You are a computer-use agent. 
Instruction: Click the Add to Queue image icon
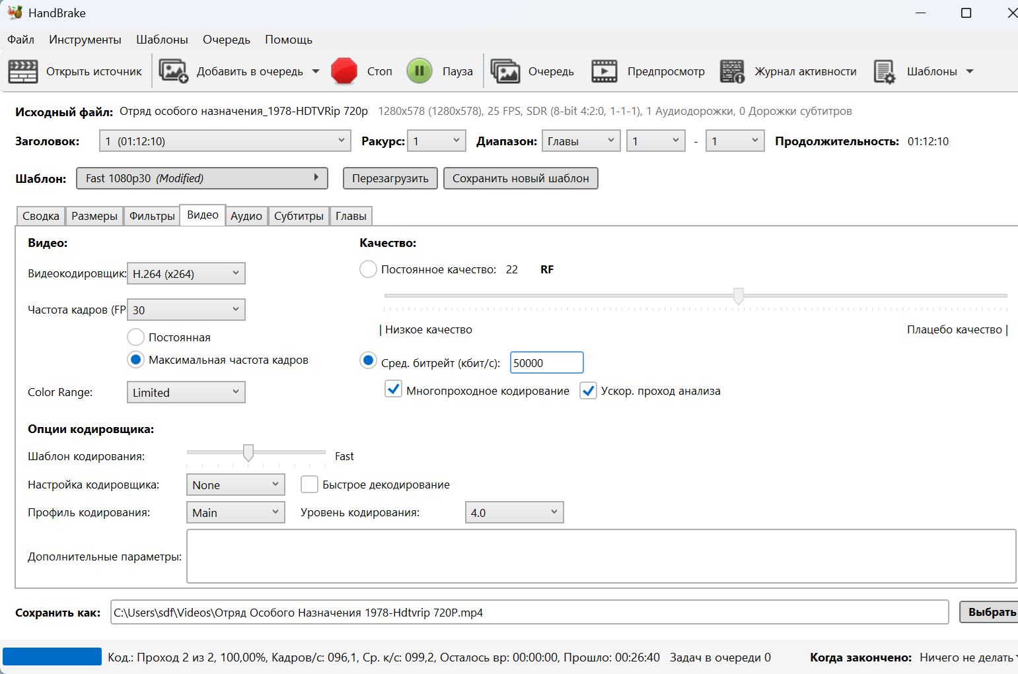174,71
